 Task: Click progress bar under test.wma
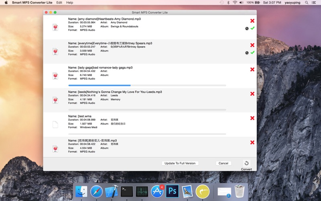pos(147,134)
